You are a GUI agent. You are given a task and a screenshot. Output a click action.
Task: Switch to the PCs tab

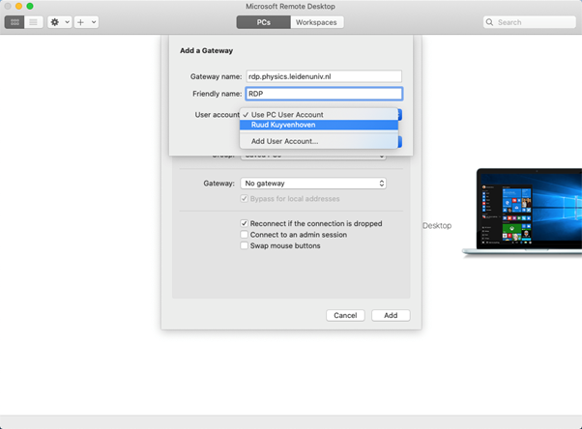(x=263, y=21)
